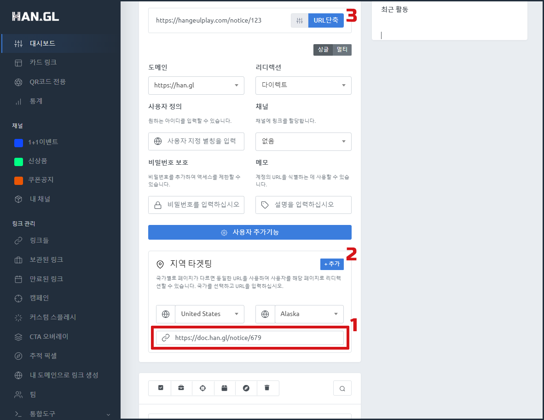Click the 추적 픽셀 compass icon
The width and height of the screenshot is (544, 420).
tap(18, 356)
